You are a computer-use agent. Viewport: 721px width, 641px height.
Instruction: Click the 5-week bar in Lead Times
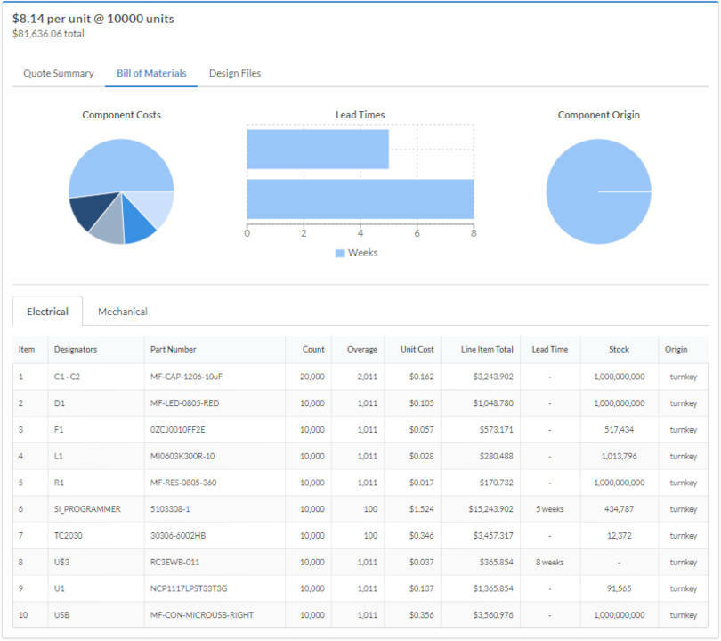tap(317, 149)
